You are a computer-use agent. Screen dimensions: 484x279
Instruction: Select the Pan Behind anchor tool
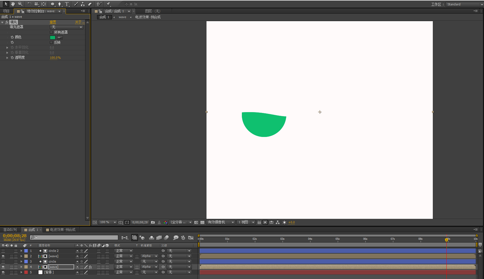[x=44, y=4]
